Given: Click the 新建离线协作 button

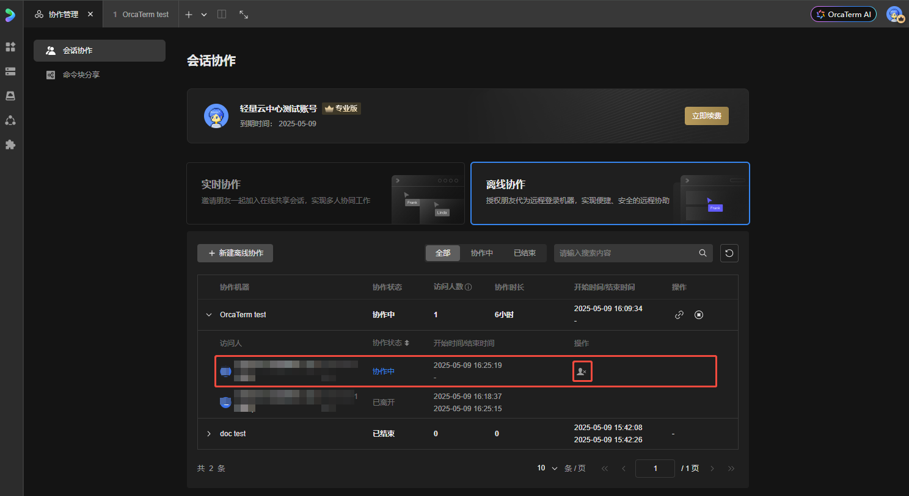Looking at the screenshot, I should coord(235,253).
